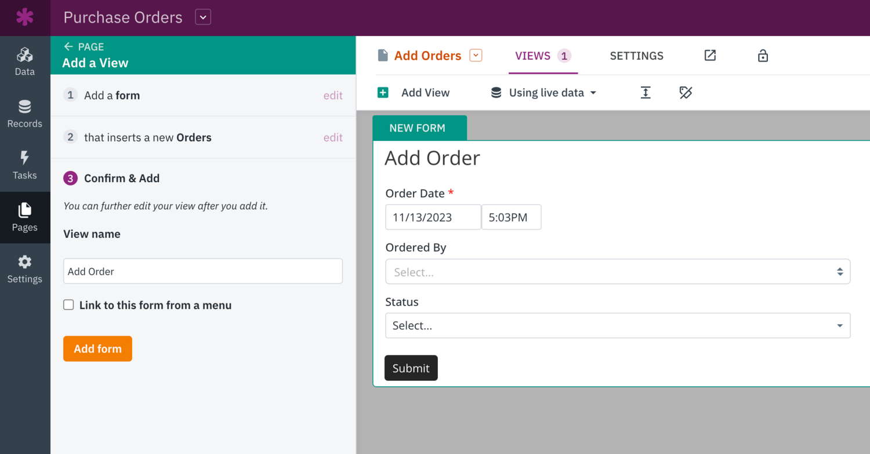Enable Link to this form from a menu

click(68, 304)
